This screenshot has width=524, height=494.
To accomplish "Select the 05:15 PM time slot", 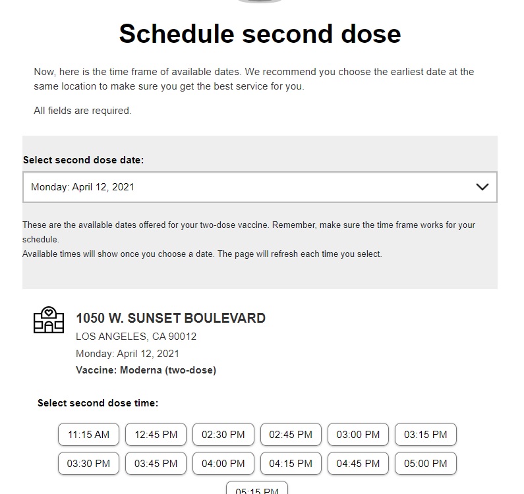I will [257, 489].
